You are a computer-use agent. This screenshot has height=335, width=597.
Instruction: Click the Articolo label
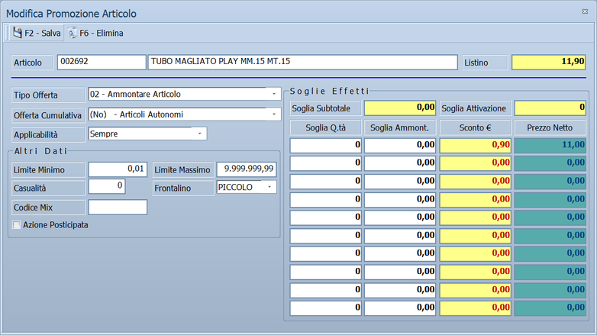(32, 63)
